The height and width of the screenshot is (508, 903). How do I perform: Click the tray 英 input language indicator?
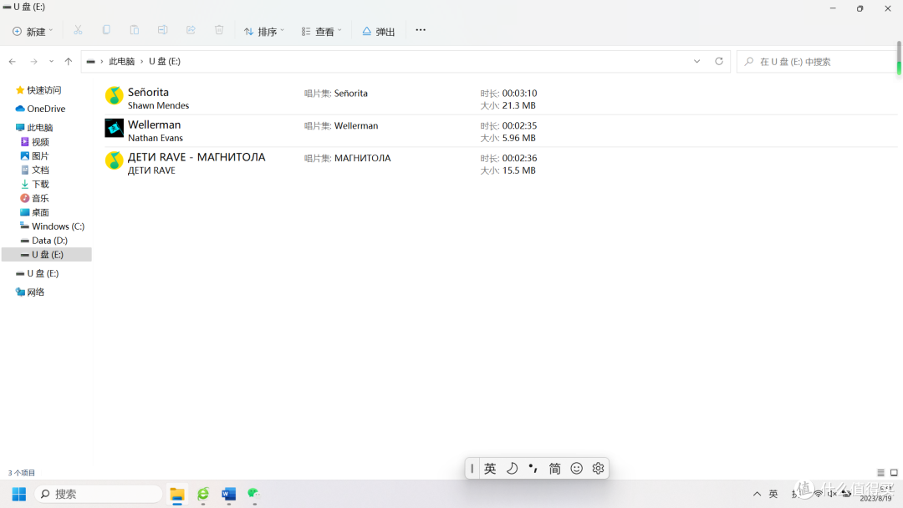773,494
